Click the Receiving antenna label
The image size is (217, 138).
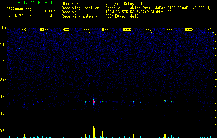click(x=79, y=16)
